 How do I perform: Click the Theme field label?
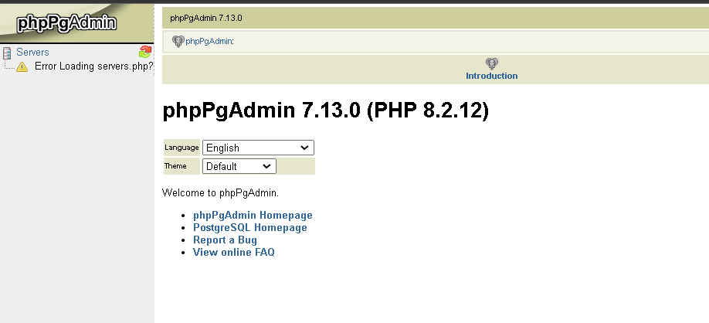click(175, 166)
